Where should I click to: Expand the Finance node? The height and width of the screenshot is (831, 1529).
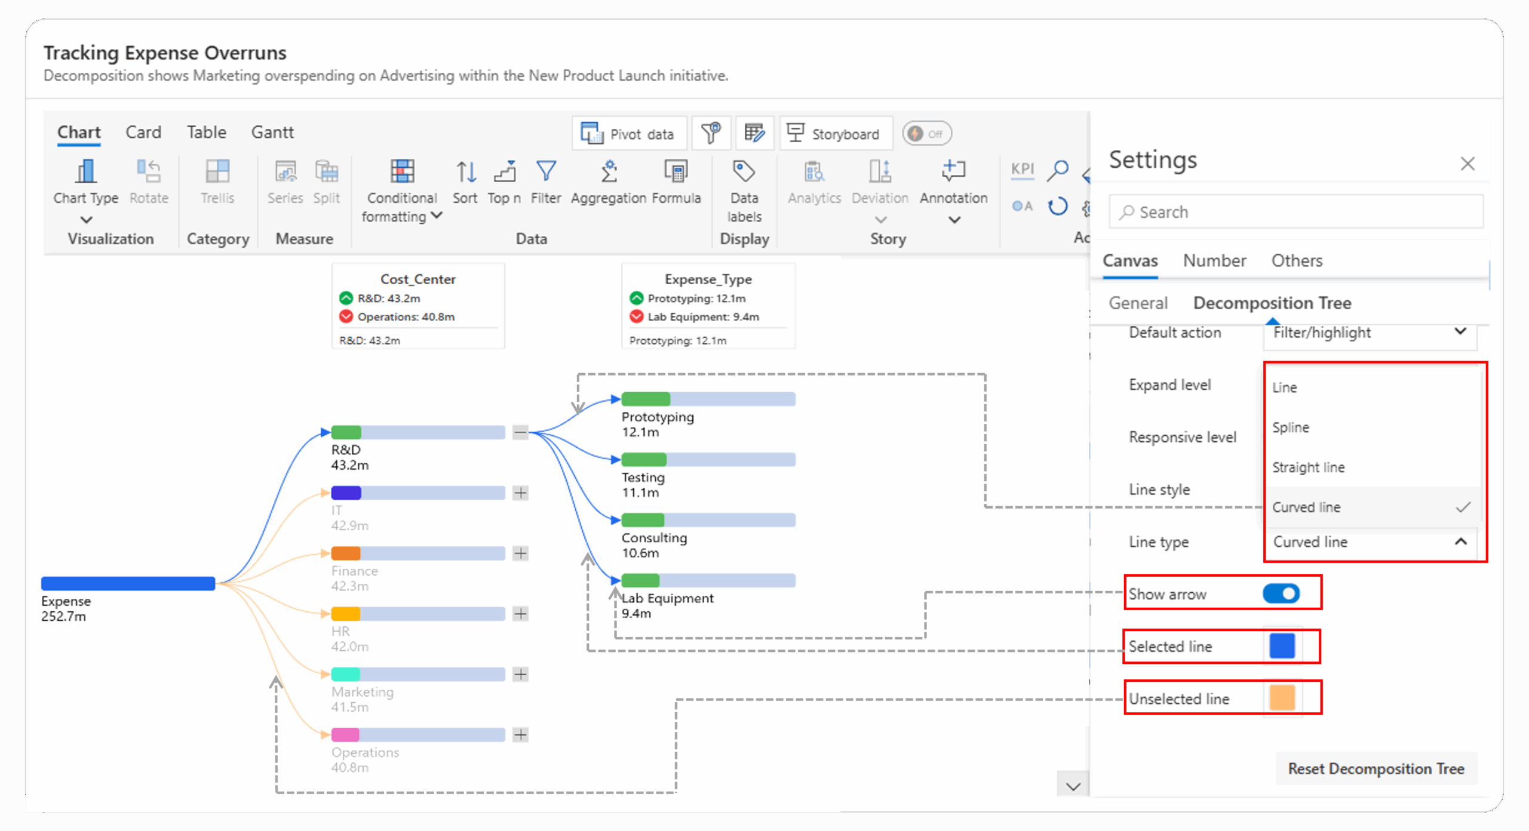[520, 553]
